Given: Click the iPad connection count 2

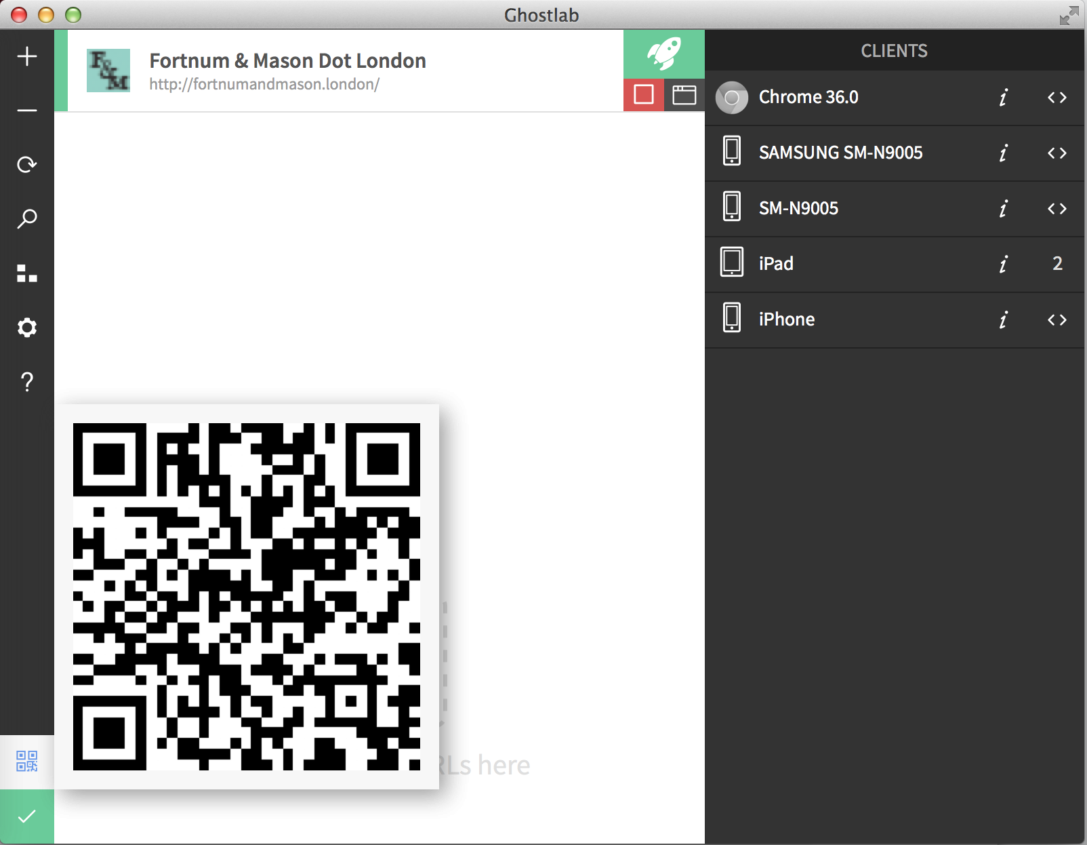Looking at the screenshot, I should tap(1057, 264).
